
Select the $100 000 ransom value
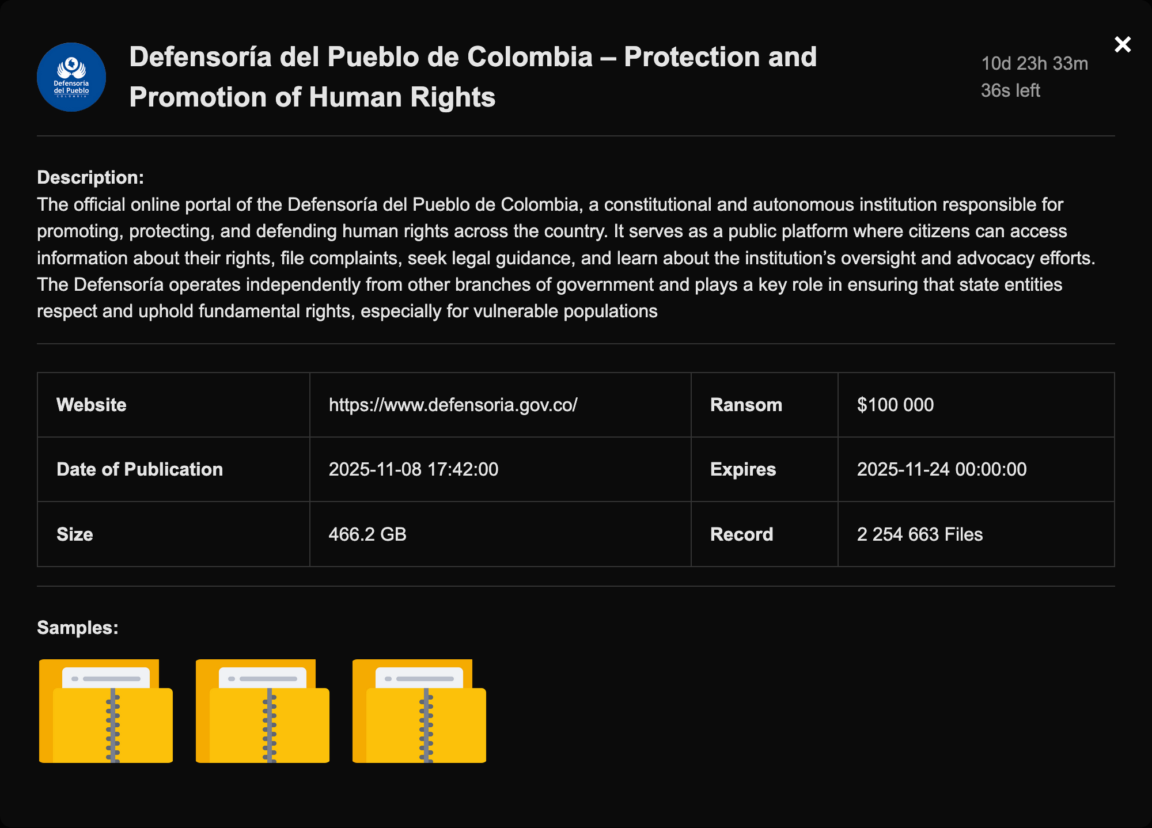[x=895, y=405]
